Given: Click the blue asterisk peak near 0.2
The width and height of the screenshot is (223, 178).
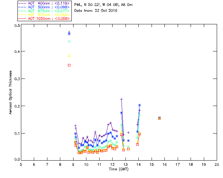Looking at the screenshot, I should coord(139,105).
